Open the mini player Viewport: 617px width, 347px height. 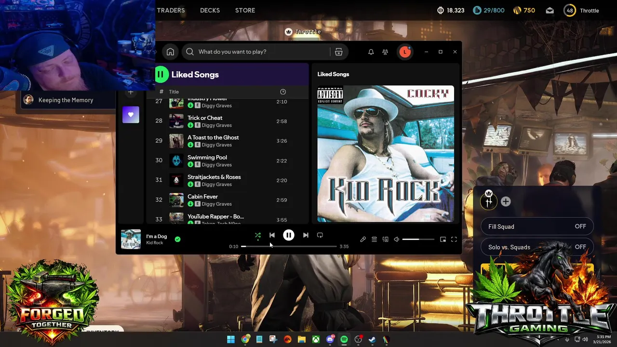point(443,240)
